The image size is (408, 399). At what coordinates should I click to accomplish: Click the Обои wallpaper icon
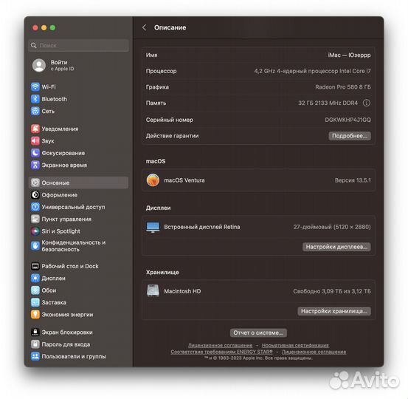35,290
